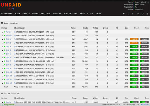This screenshot has width=150, height=106.
Task: Click disk icon next to TOSHIBA Y44TL0SGS
Action: [x=15, y=43]
